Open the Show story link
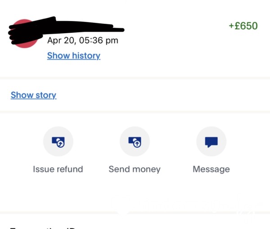The height and width of the screenshot is (229, 270). pos(33,95)
